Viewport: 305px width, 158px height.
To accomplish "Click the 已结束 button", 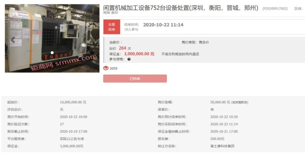I will 135,79.
